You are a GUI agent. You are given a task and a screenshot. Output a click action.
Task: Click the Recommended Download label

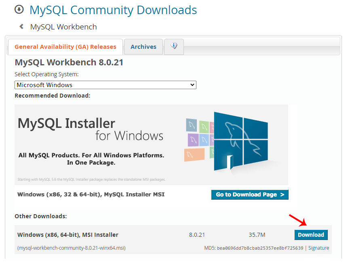click(53, 96)
